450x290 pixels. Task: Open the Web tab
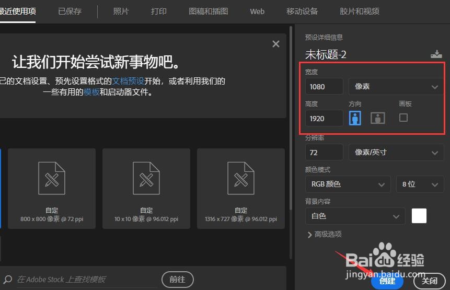pos(257,11)
